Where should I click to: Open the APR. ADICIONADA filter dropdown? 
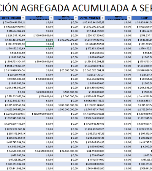(x=51, y=18)
